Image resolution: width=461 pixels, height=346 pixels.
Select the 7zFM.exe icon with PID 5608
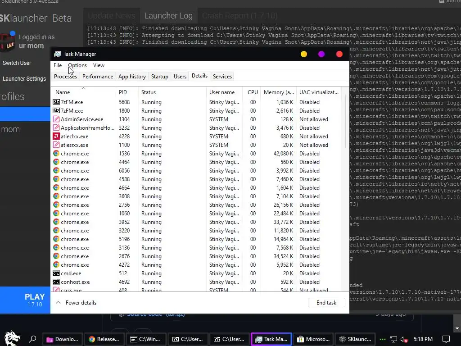click(x=56, y=102)
